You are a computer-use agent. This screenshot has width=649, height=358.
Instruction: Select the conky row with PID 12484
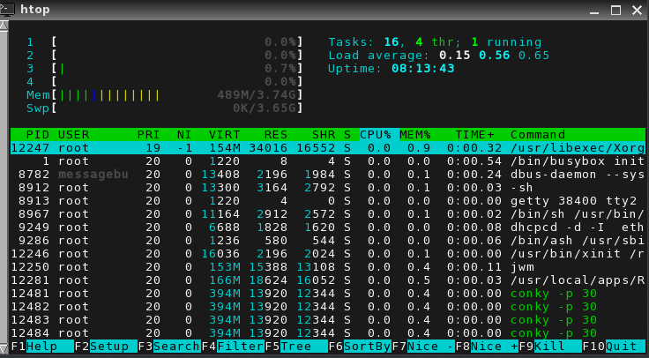[328, 333]
